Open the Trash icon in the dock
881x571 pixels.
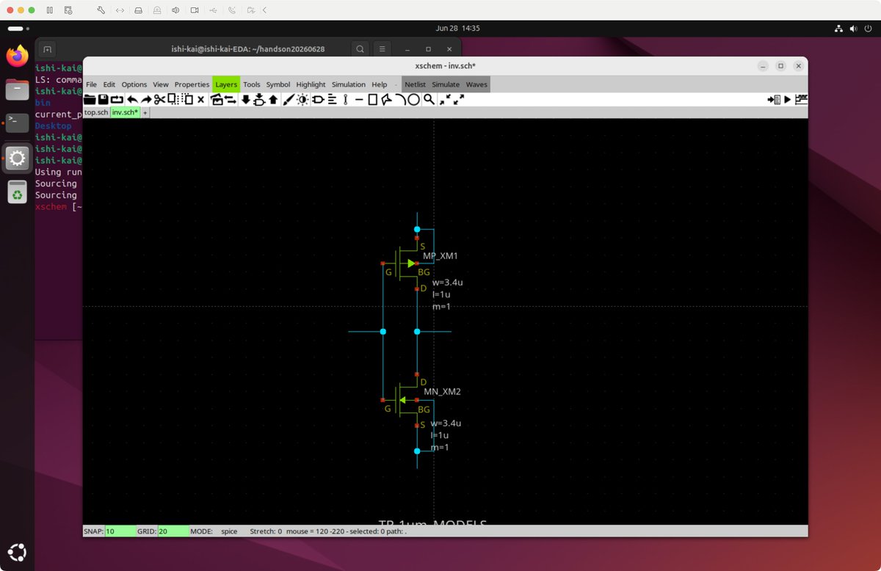click(18, 192)
